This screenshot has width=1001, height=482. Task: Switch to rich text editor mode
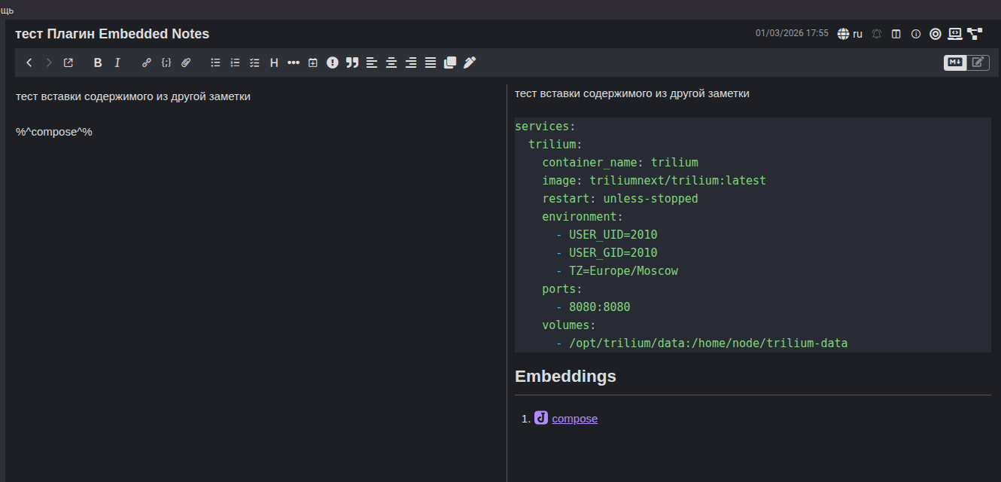click(x=978, y=63)
